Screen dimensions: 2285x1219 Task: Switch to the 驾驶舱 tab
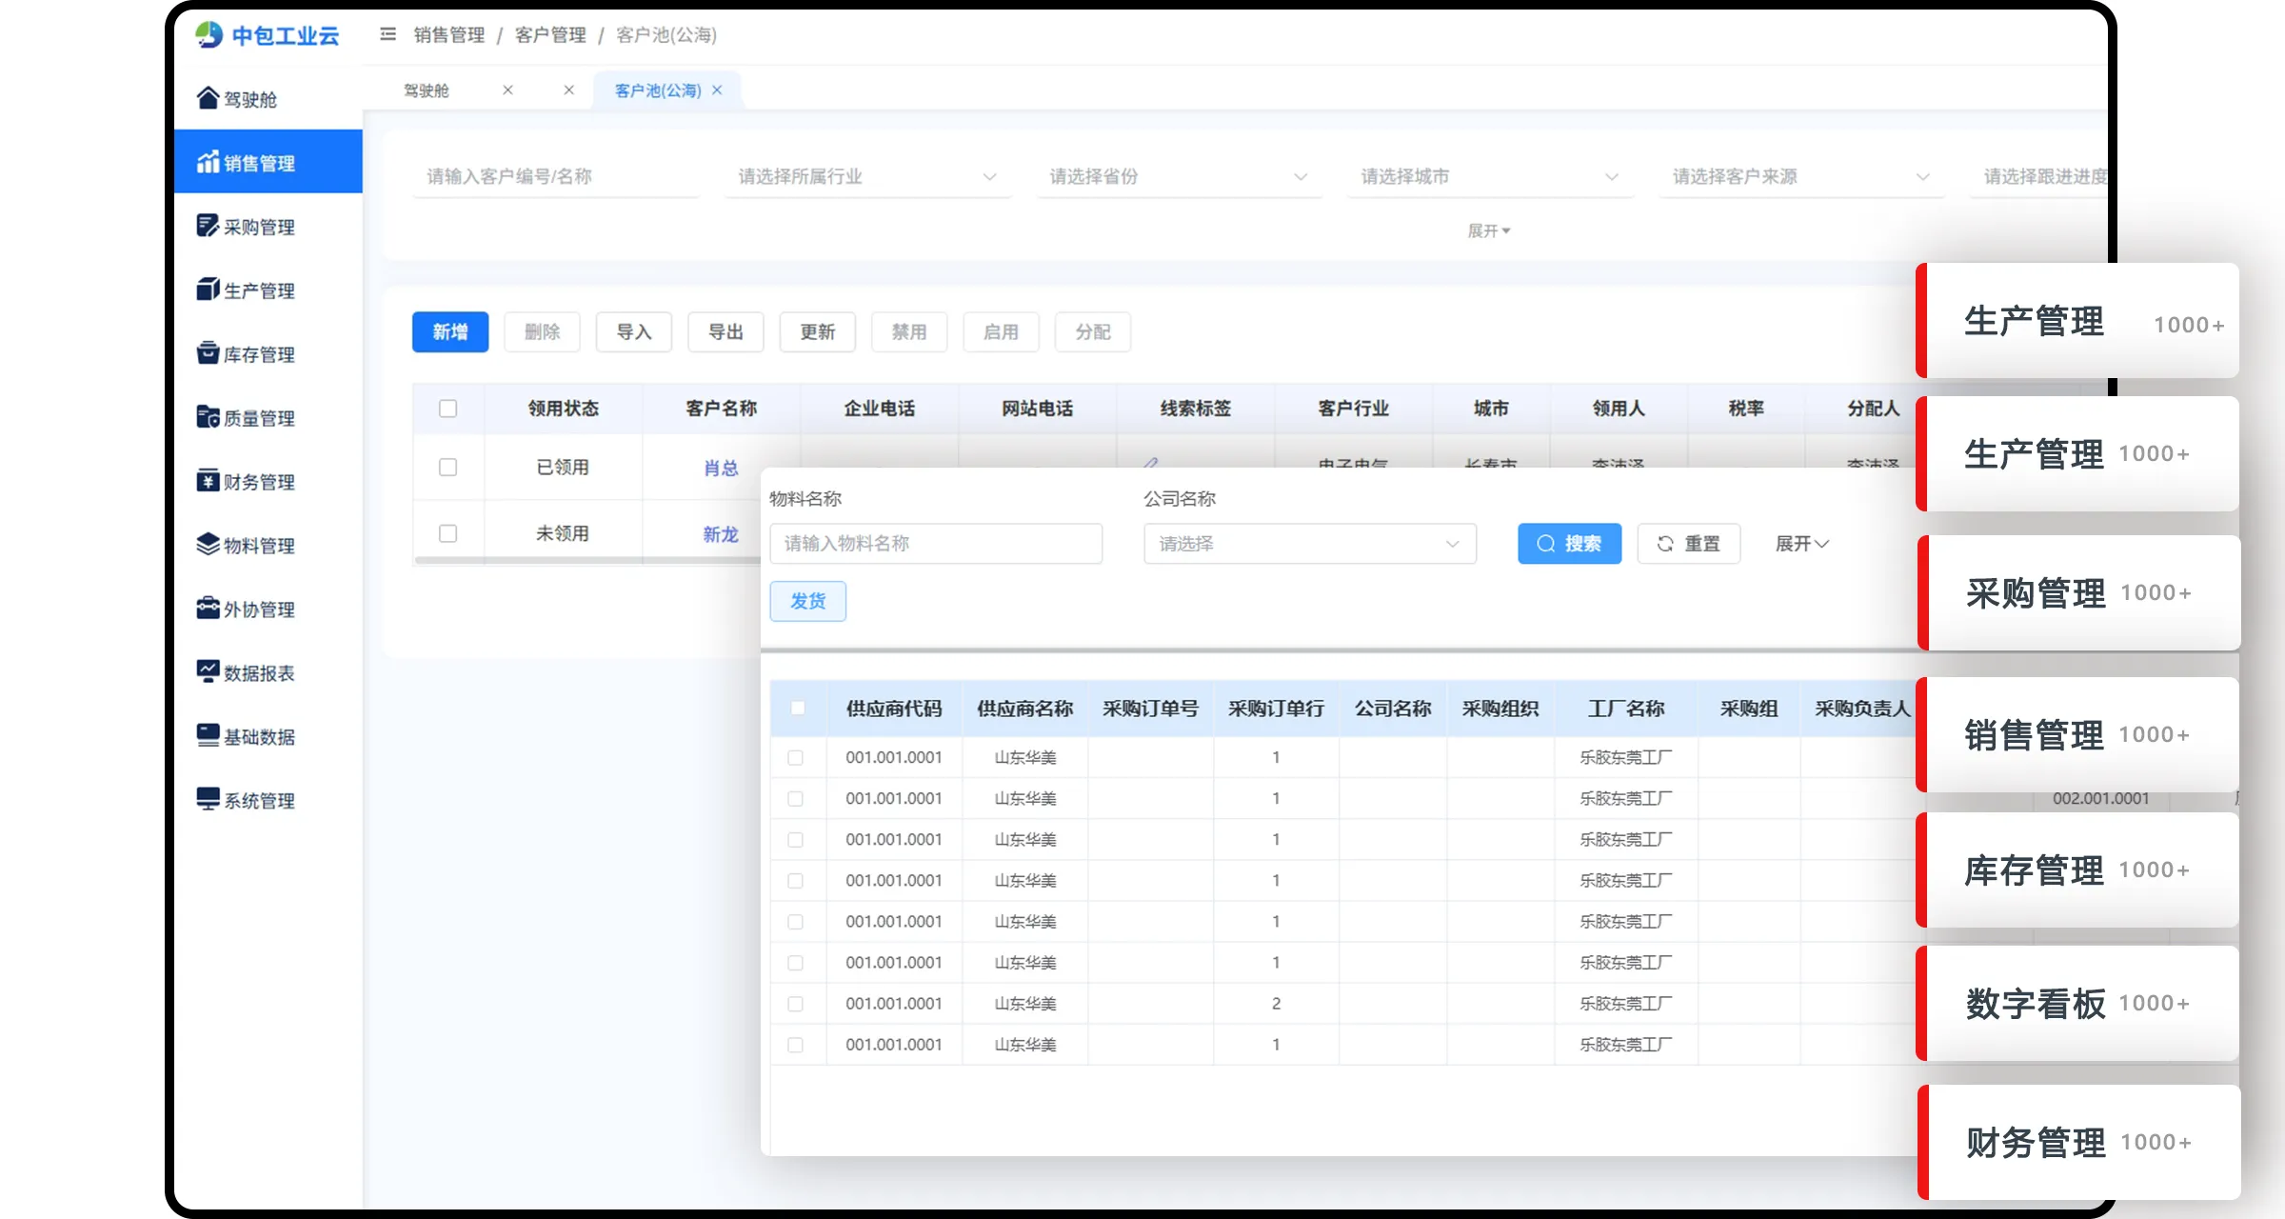[x=427, y=90]
